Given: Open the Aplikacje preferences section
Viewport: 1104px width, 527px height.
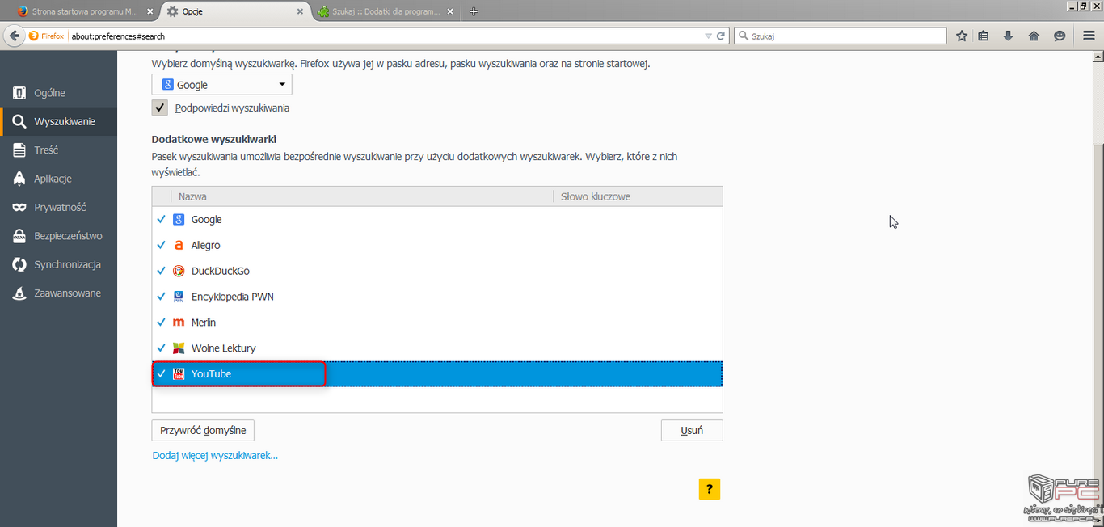Looking at the screenshot, I should (x=58, y=179).
